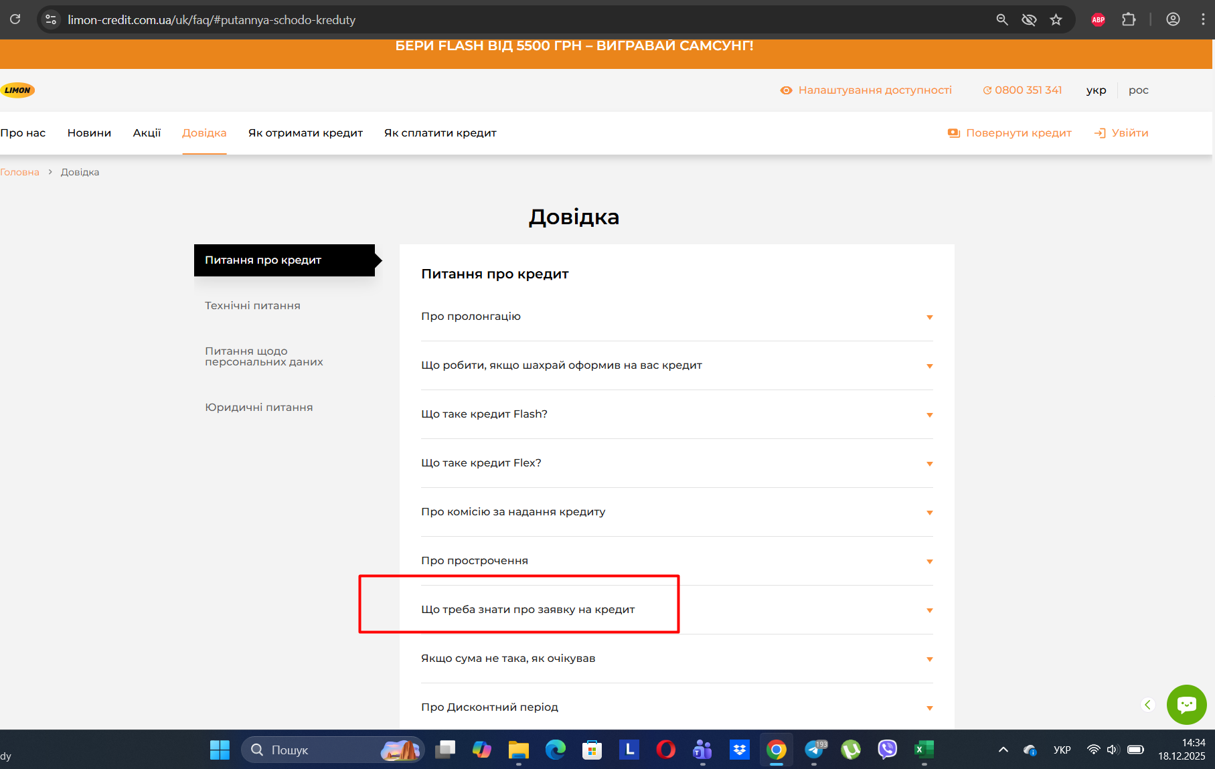Screen dimensions: 1215x769
Task: Open Excel from the taskbar
Action: point(924,750)
